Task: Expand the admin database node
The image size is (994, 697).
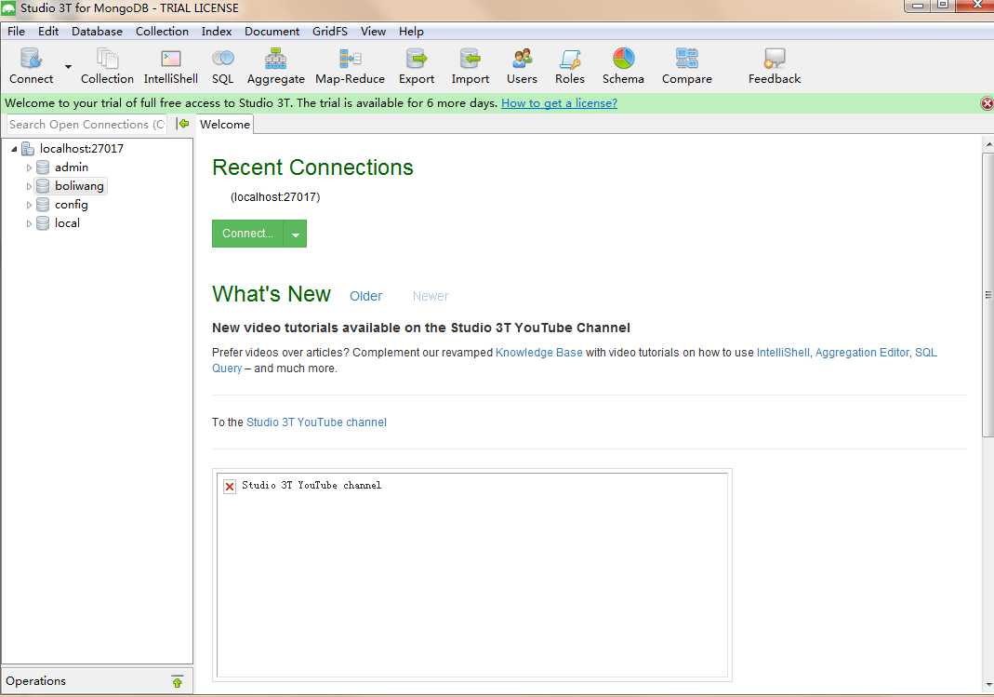Action: [29, 168]
